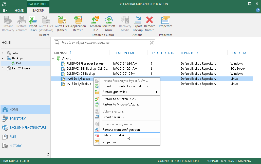Select SQLSRV03 DB Backup SQL S... row
Viewport: 261px width, 164px height.
pyautogui.click(x=152, y=69)
